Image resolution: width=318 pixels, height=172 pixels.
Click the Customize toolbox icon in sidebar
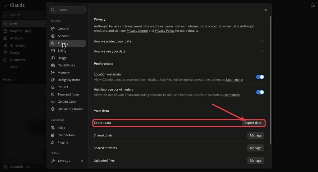(x=5, y=60)
